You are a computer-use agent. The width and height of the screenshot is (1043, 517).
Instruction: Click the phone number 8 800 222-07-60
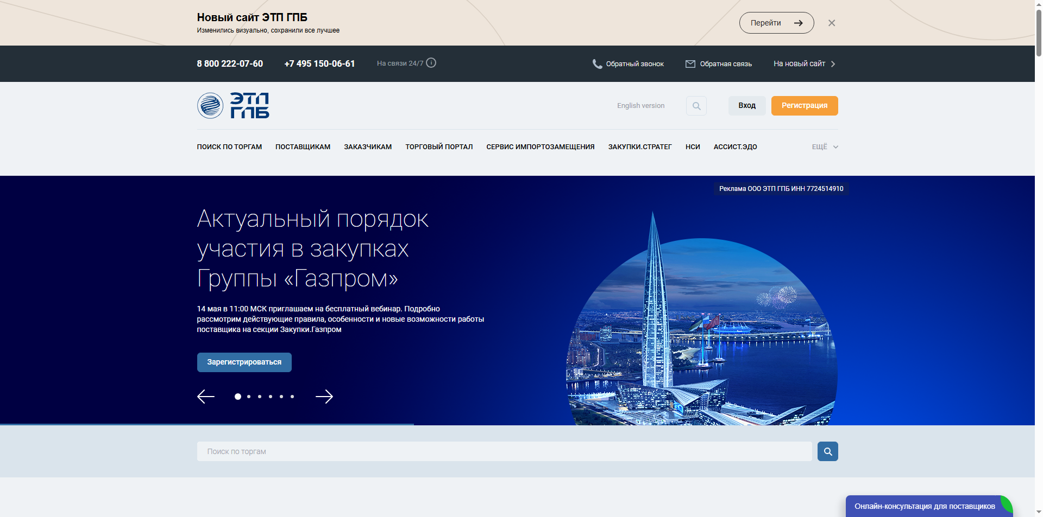230,64
